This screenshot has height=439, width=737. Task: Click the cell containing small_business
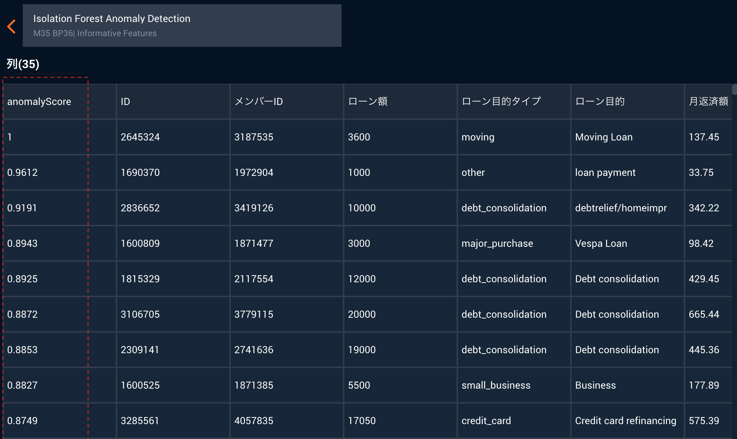(x=496, y=385)
